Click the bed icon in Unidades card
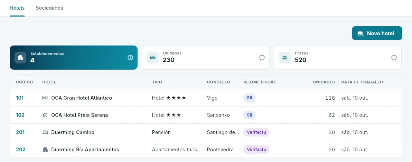This screenshot has height=162, width=412. 153,58
